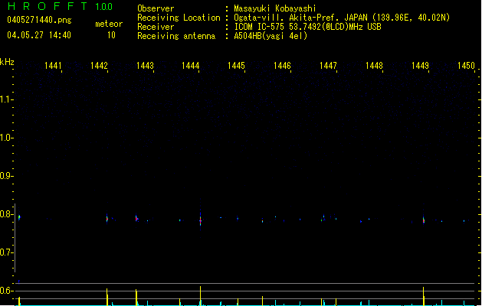
Task: Click the 0.6 kHz frequency label
Action: 6,291
